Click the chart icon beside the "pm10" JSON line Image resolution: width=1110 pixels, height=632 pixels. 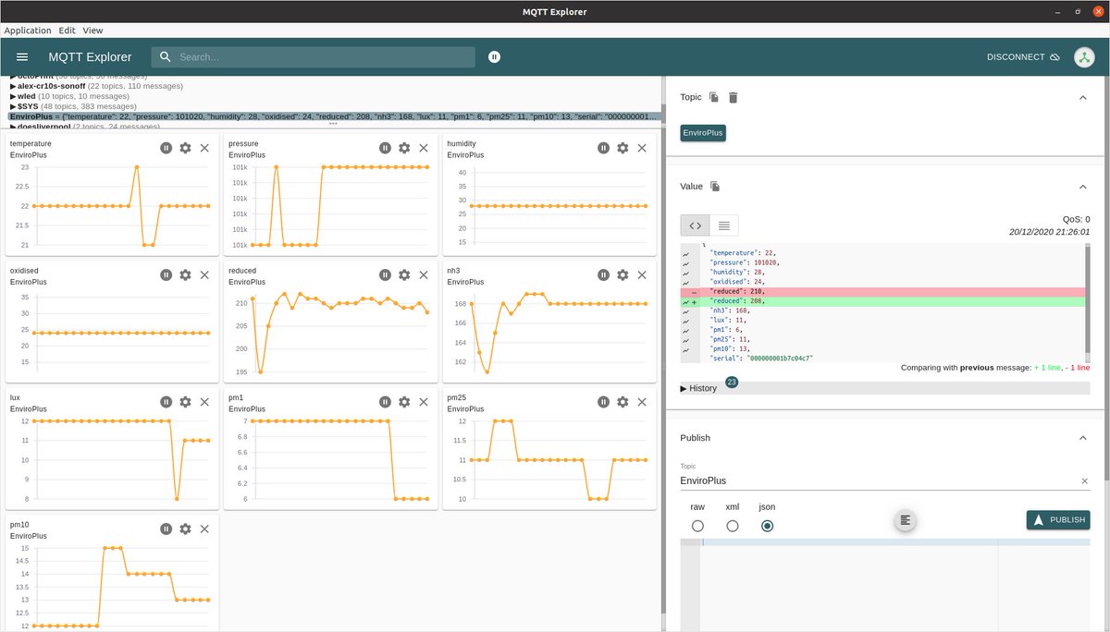pos(685,348)
